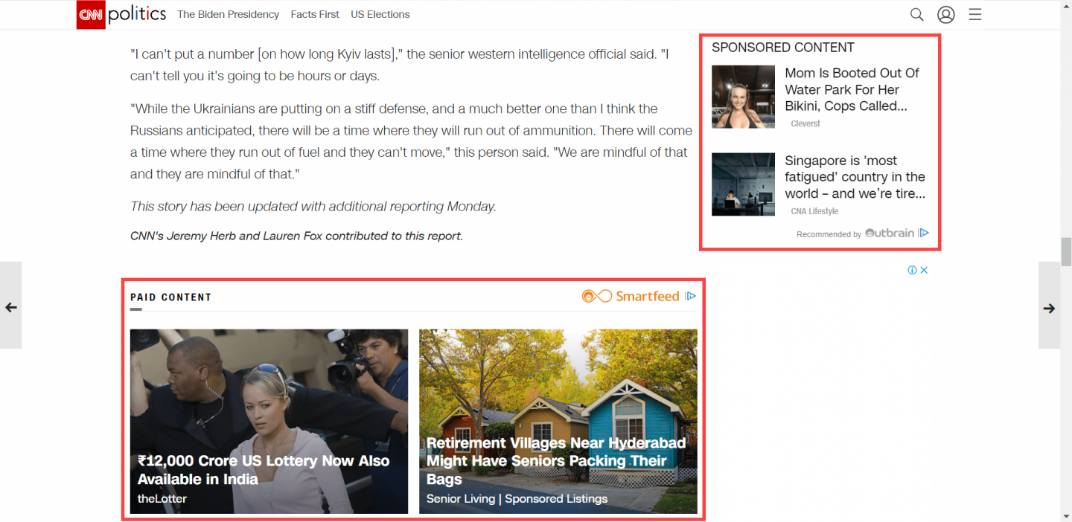Open the user account profile icon
Screen dimensions: 1072x522
click(945, 15)
